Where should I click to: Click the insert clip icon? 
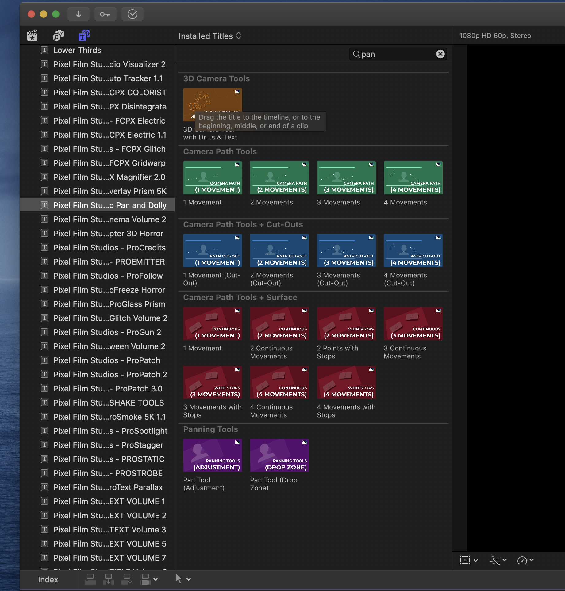pyautogui.click(x=109, y=579)
